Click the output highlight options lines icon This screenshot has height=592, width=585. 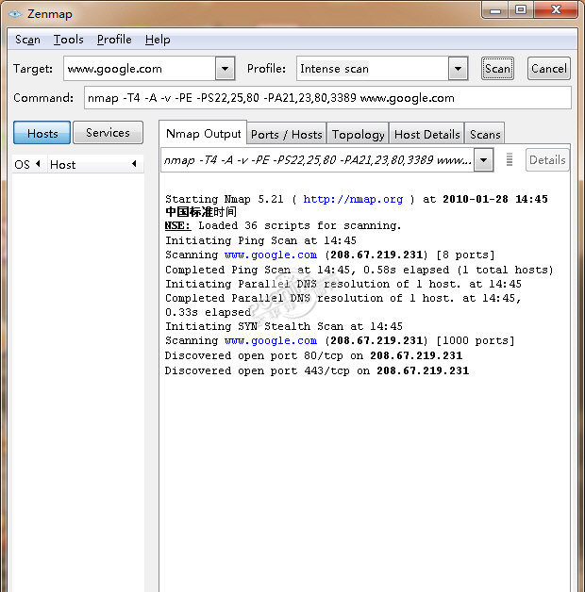(x=510, y=159)
